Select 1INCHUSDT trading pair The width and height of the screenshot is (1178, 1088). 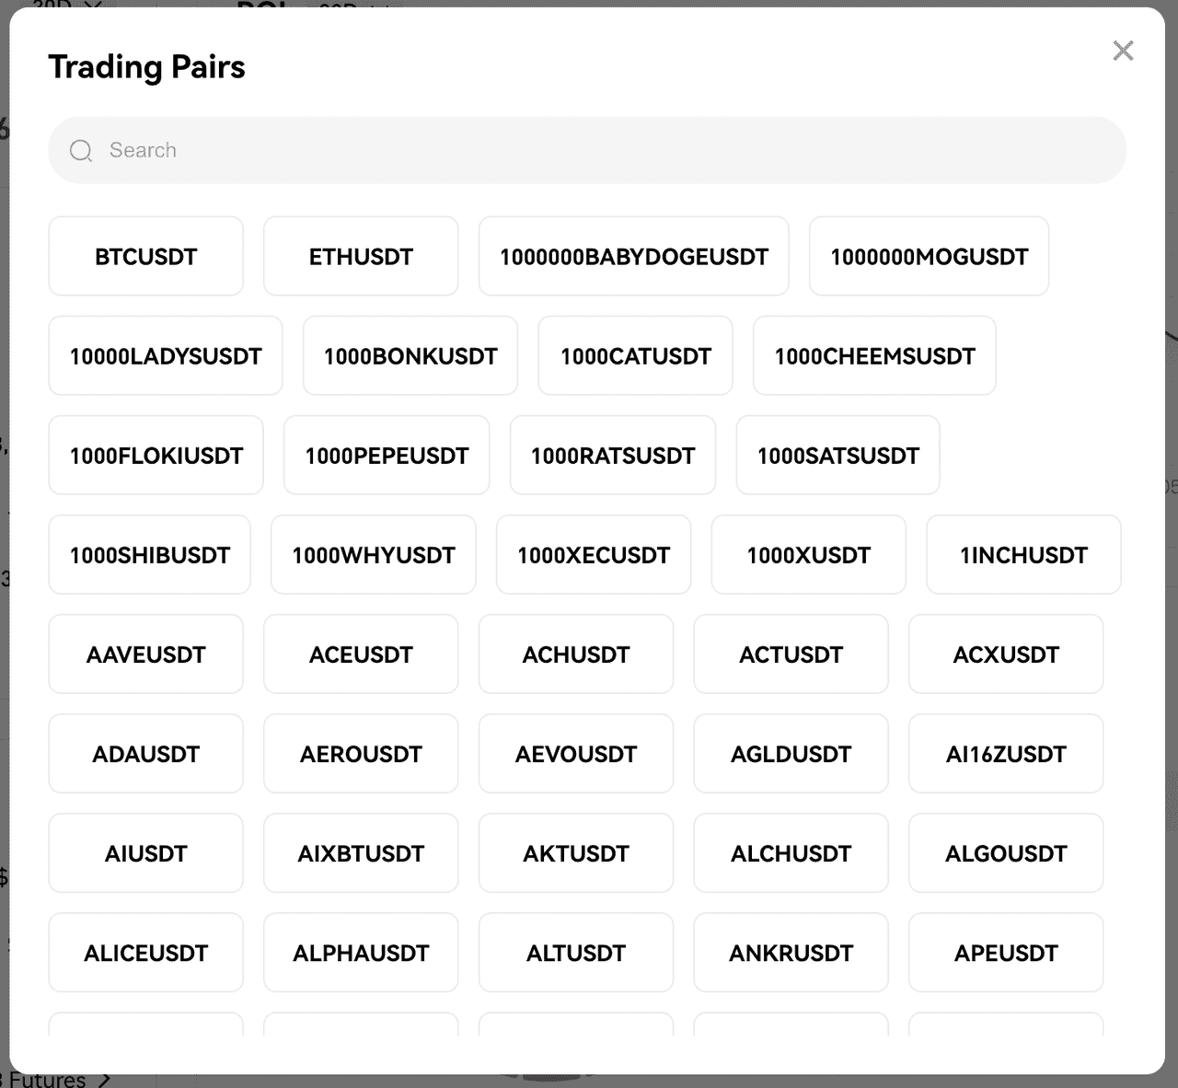click(x=1023, y=554)
